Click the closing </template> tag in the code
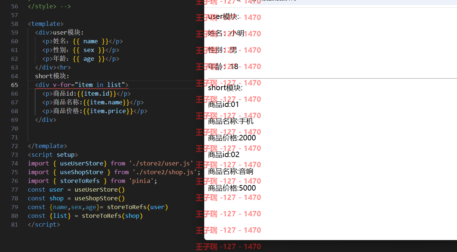Screen dimensions: 457x252 click(47, 146)
